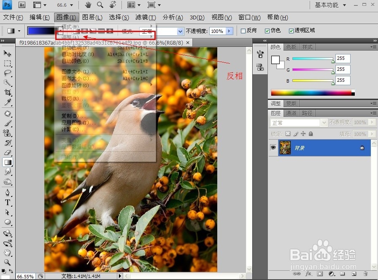Select the Hand tool in toolbox
Screen dimensions: 378x280
[x=8, y=253]
